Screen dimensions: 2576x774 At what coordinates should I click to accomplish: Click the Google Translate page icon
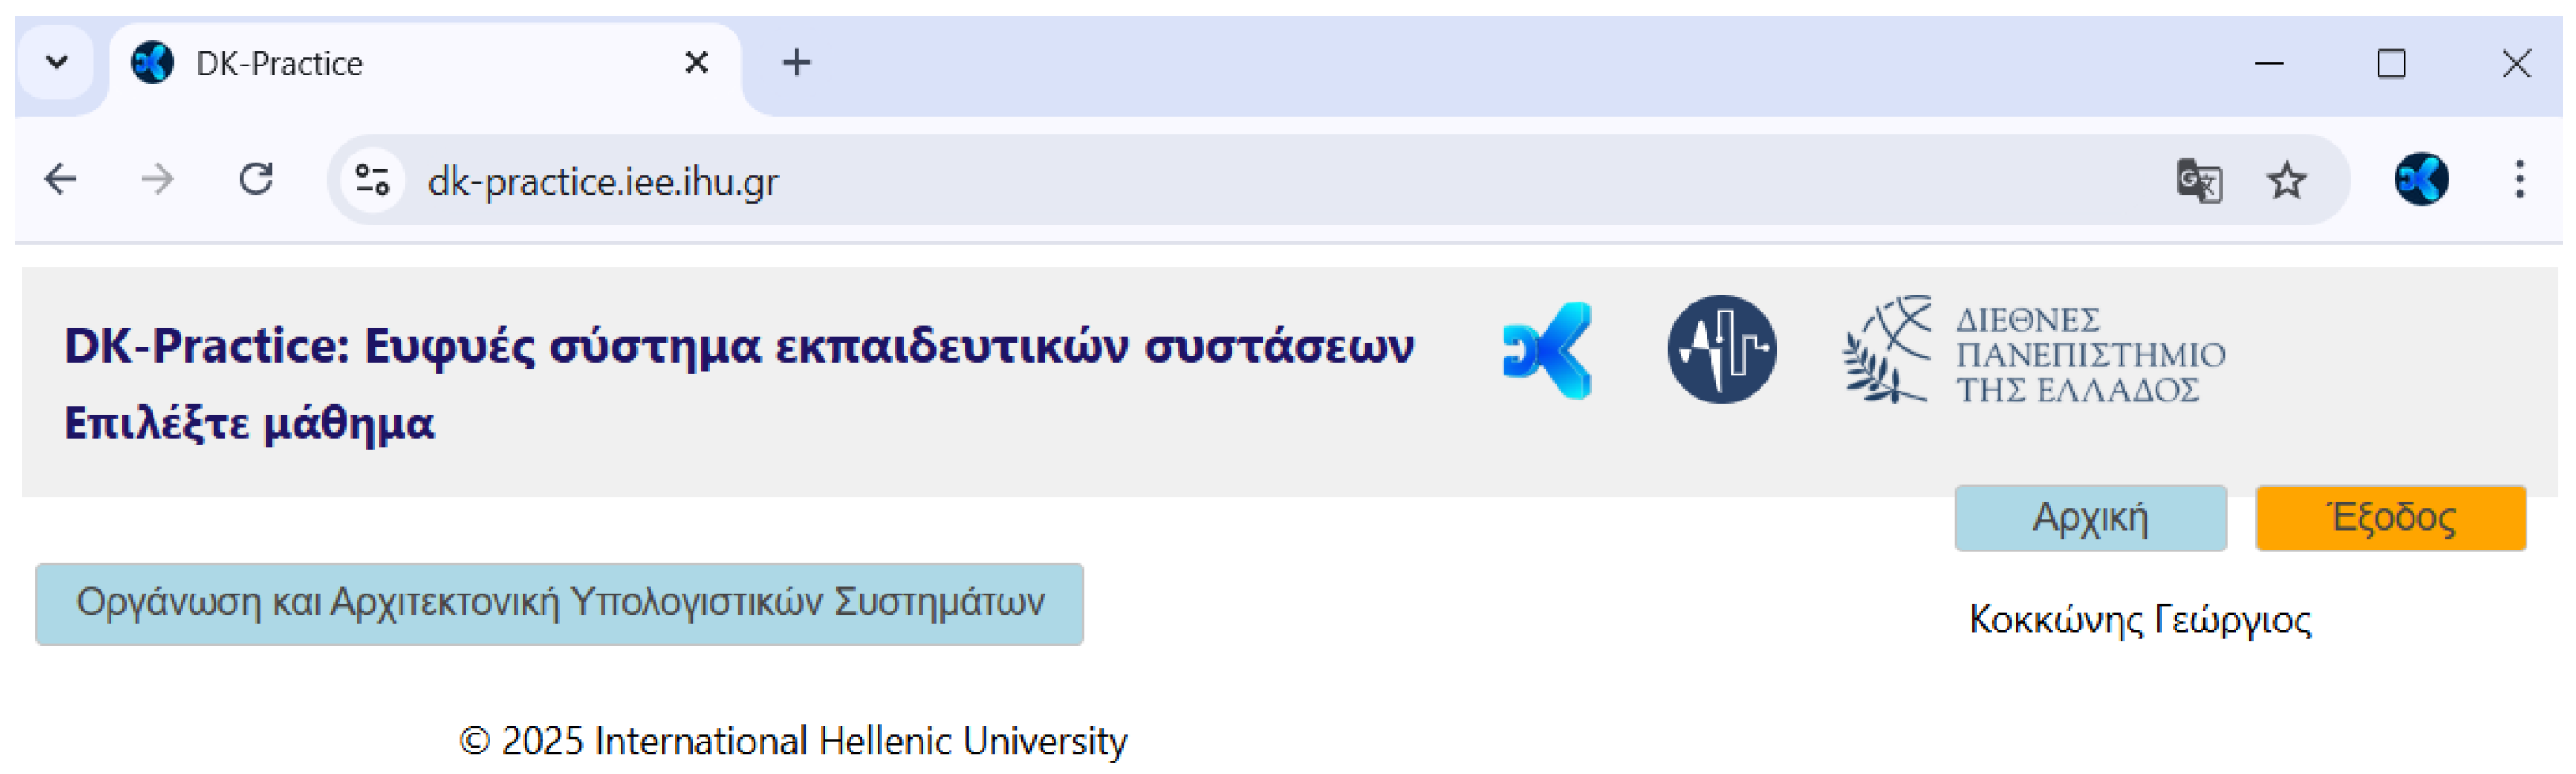pos(2198,181)
